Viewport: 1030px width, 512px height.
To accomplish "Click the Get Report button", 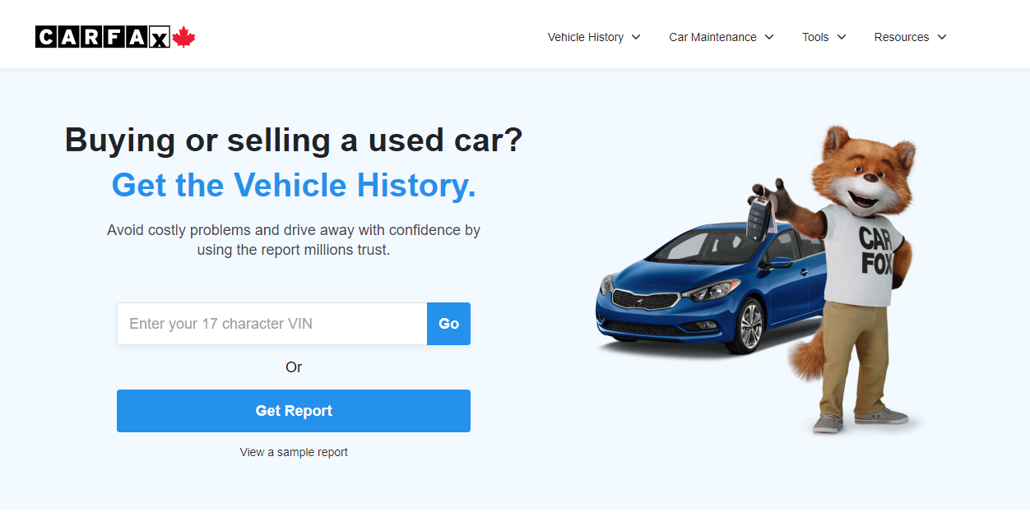I will pos(294,411).
